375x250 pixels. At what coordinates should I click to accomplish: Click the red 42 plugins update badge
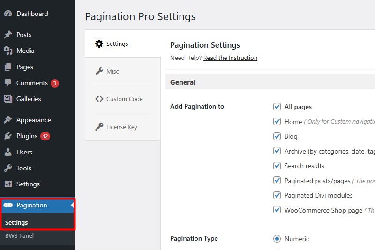coord(45,136)
